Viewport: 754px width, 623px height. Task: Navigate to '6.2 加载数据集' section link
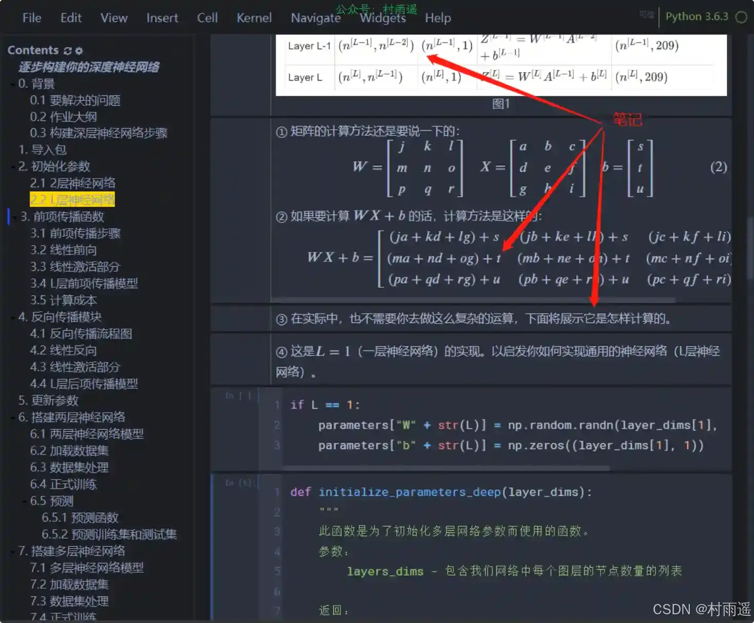(x=69, y=451)
